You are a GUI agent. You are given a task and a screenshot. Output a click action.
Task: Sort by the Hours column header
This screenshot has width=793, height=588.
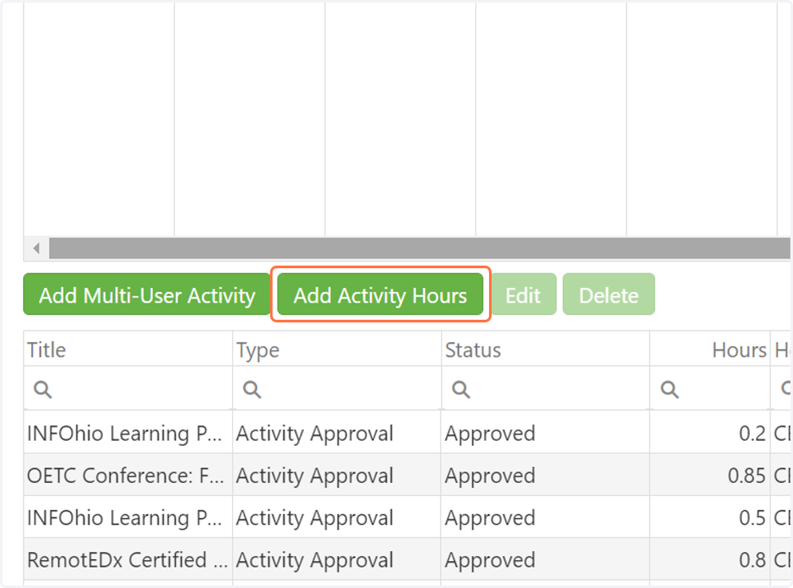coord(710,349)
